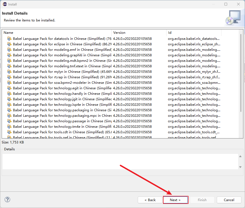Click the icon beside technology.tm4e language pack

(9, 127)
